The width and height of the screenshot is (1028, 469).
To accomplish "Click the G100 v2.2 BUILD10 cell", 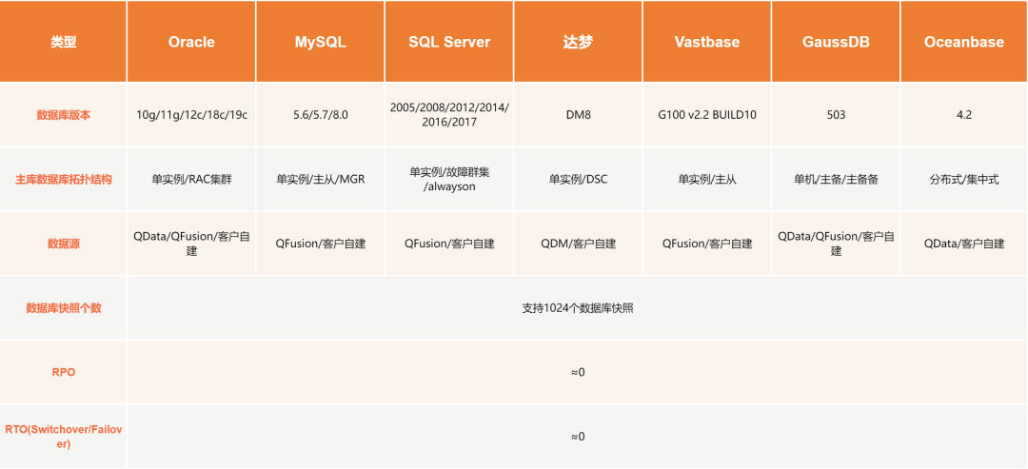I will (x=706, y=114).
